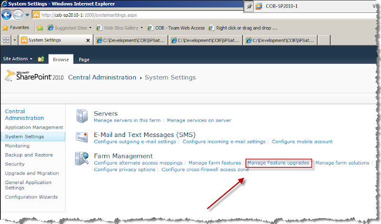Open COB - Team Web Access favorite
This screenshot has width=381, height=224.
point(176,28)
